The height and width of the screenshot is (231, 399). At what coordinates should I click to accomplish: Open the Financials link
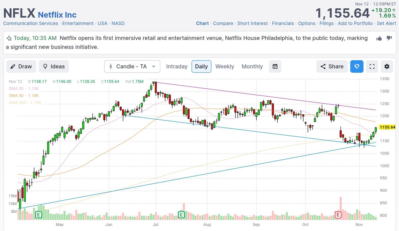[x=283, y=23]
